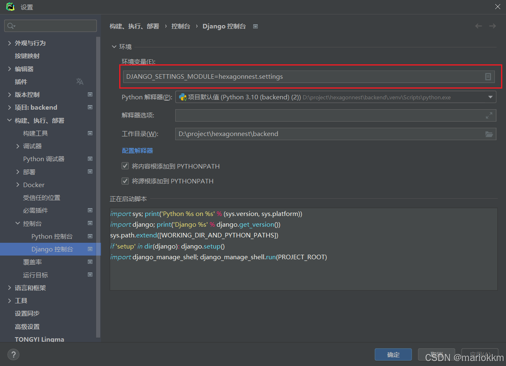Navigate forward with the right arrow
This screenshot has width=506, height=366.
pyautogui.click(x=492, y=26)
